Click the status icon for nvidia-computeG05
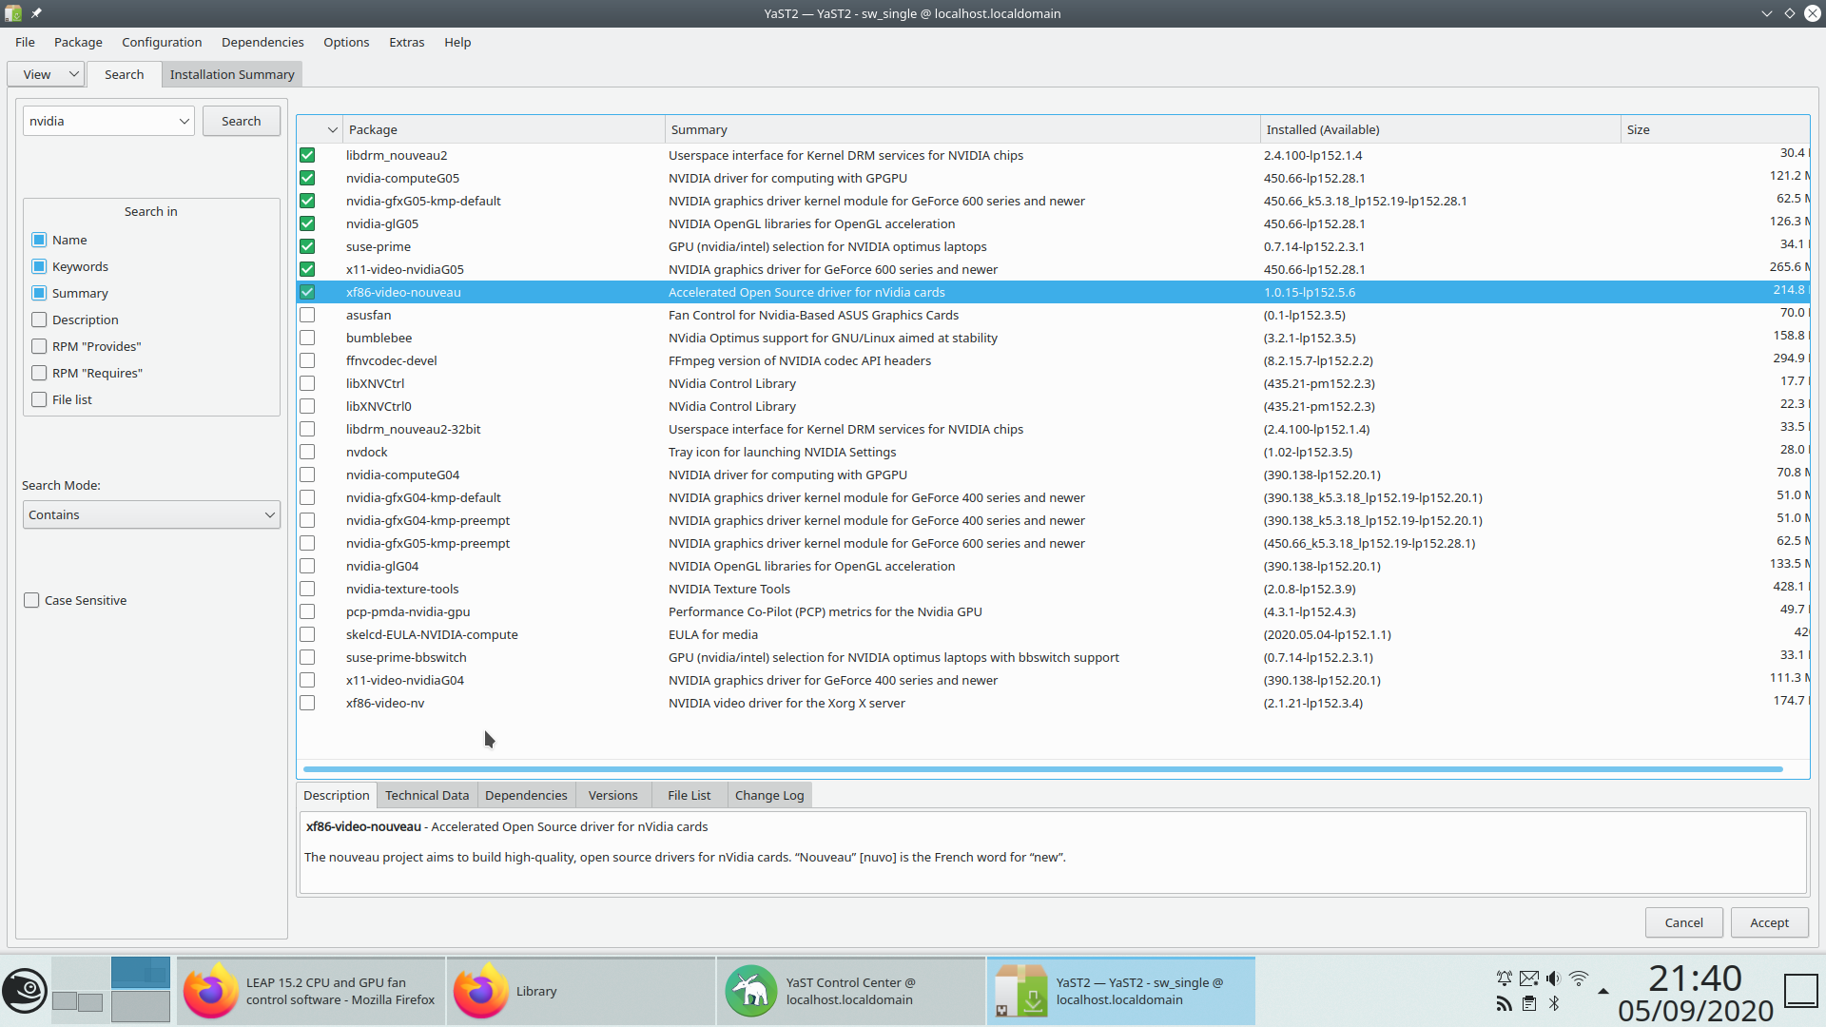The image size is (1826, 1027). point(307,178)
